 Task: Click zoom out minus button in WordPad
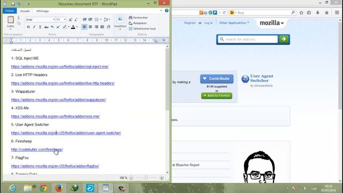pos(131,178)
